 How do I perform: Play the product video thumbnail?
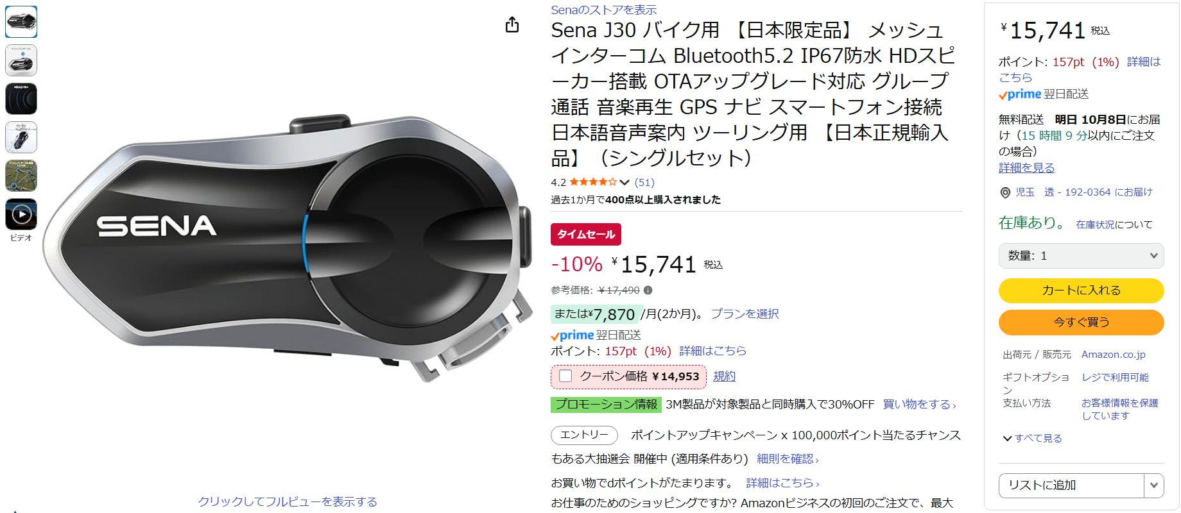click(x=21, y=214)
